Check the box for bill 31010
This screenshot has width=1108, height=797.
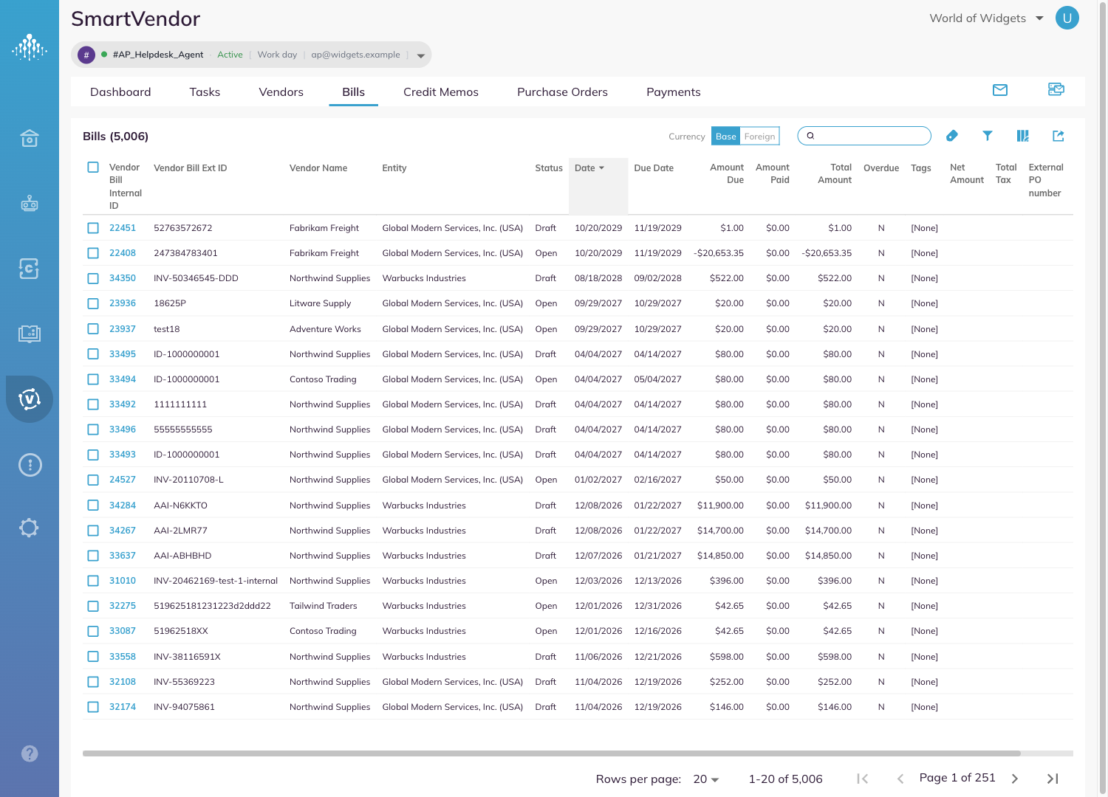93,581
